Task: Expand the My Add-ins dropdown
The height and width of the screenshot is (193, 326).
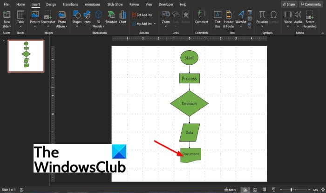Action: tap(155, 24)
